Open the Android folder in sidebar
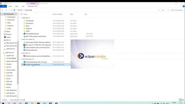The height and width of the screenshot is (104, 185). pyautogui.click(x=9, y=64)
